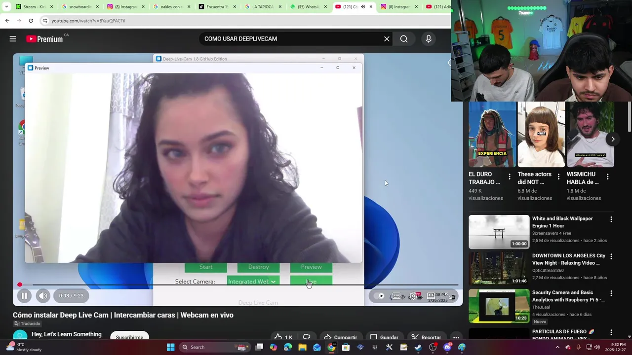Click the Traducido translated badge
Image resolution: width=632 pixels, height=355 pixels.
(x=27, y=324)
